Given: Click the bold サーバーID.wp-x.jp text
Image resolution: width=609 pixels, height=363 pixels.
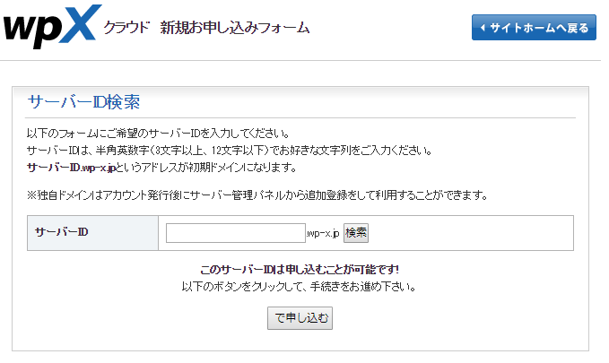Looking at the screenshot, I should 71,168.
